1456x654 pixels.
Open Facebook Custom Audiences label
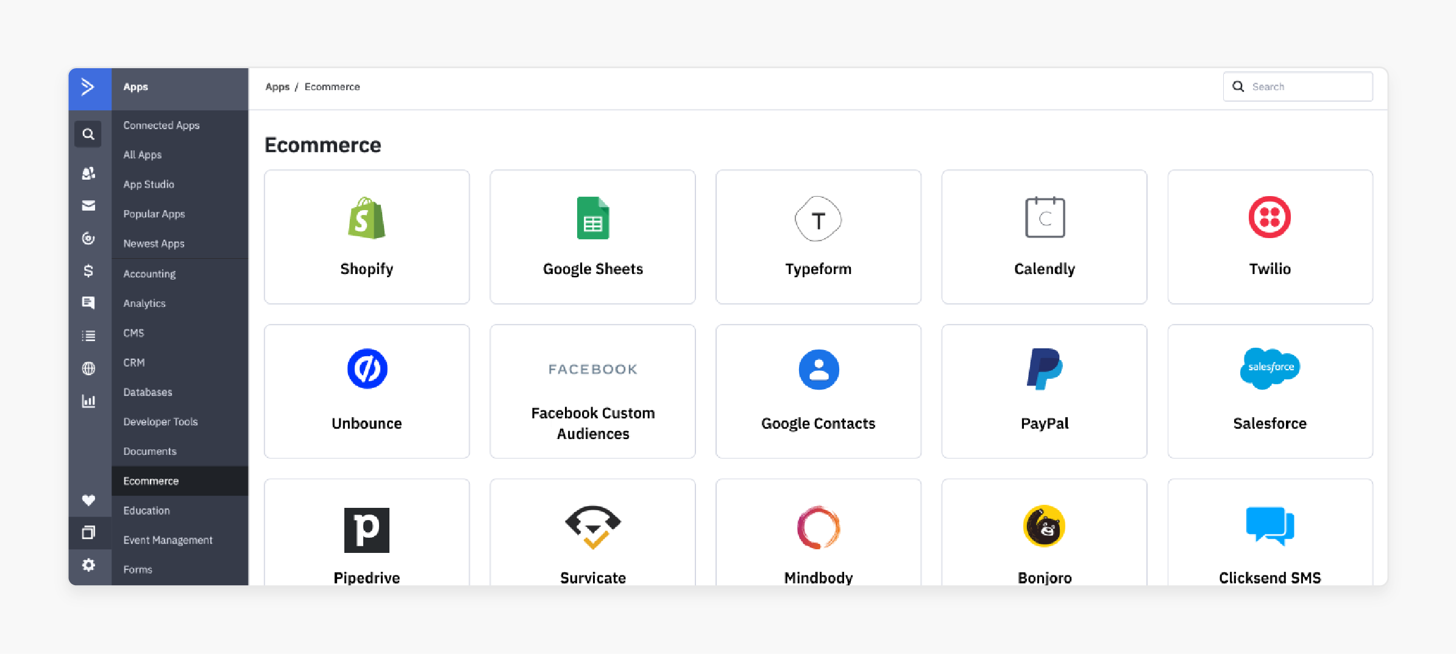tap(593, 424)
